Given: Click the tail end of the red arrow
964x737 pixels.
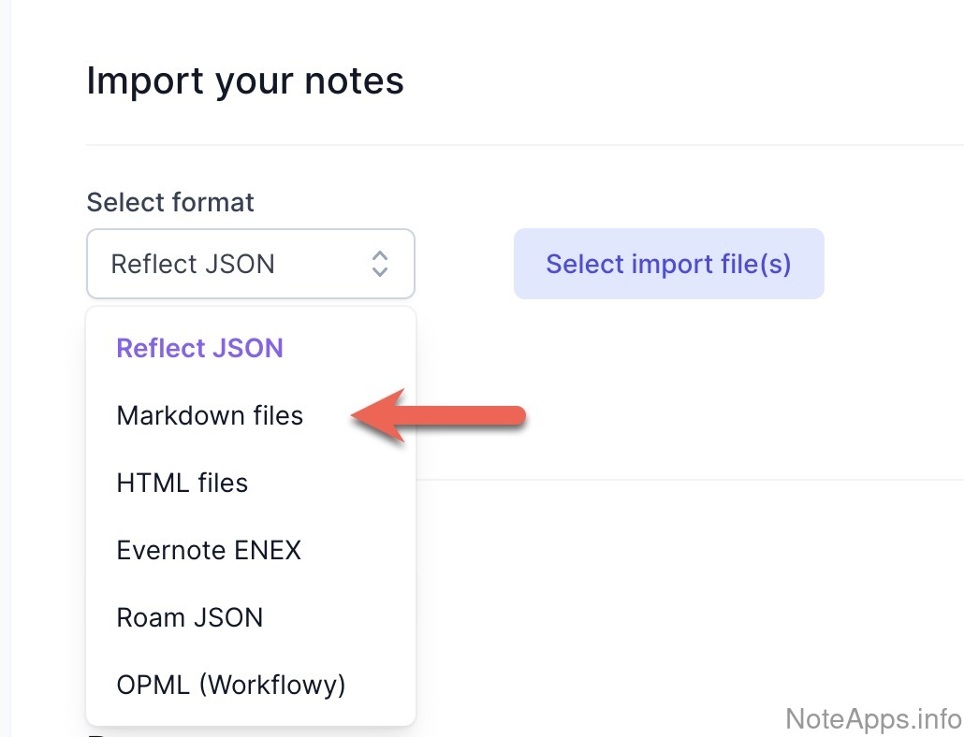Looking at the screenshot, I should tap(520, 414).
